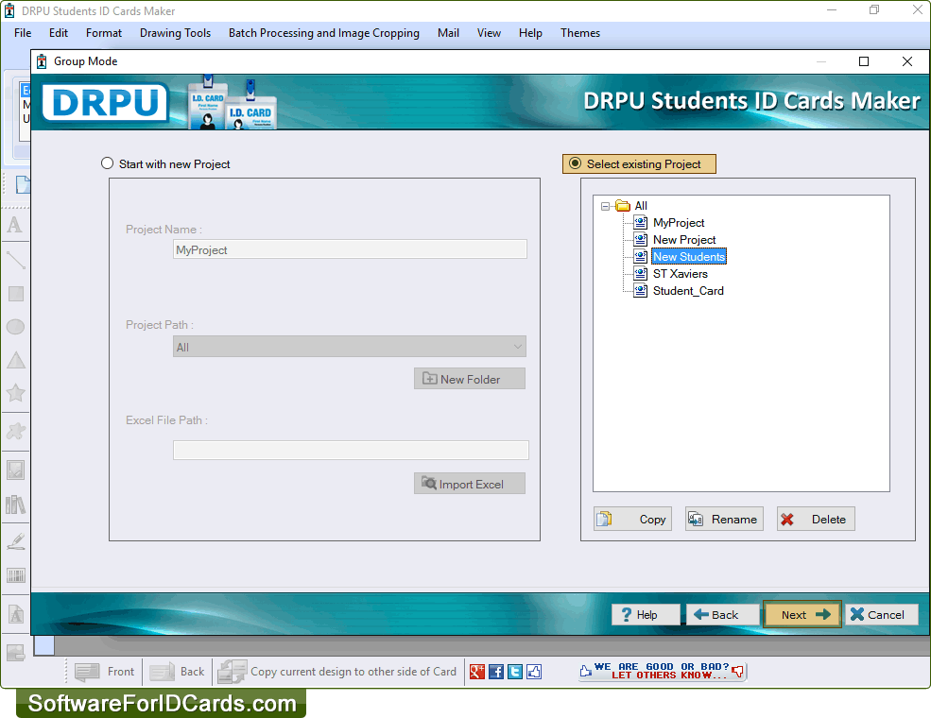Select the line drawing tool
Viewport: 931px width, 718px height.
[x=15, y=260]
